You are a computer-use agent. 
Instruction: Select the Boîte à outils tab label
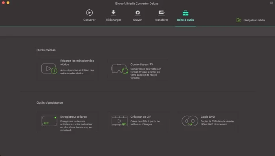point(185,20)
